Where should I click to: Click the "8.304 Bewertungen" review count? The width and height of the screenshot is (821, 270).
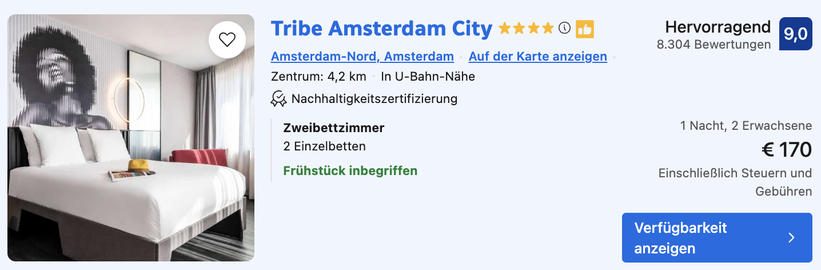(x=714, y=45)
